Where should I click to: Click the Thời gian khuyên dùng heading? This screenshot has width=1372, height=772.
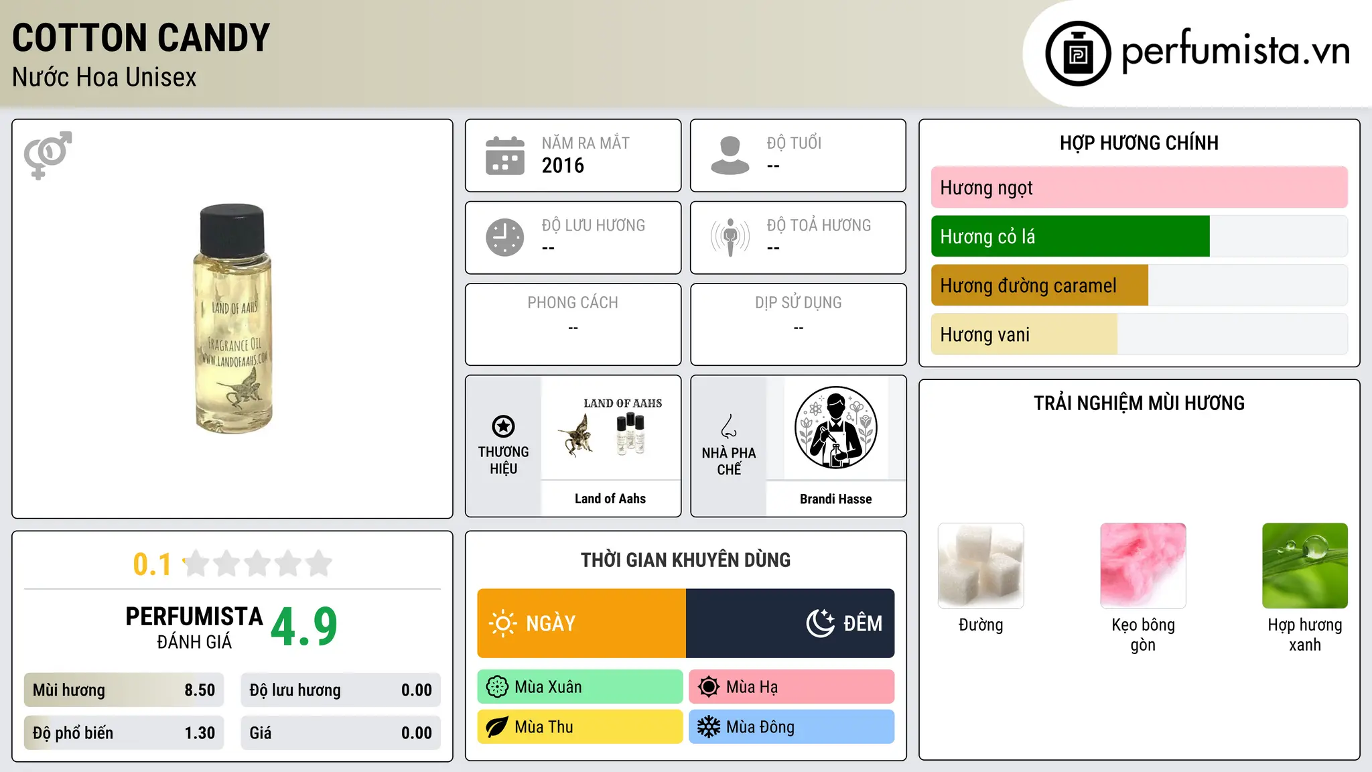(686, 560)
